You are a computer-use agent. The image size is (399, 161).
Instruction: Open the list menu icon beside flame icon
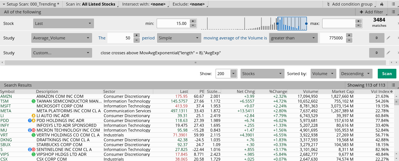pyautogui.click(x=393, y=4)
